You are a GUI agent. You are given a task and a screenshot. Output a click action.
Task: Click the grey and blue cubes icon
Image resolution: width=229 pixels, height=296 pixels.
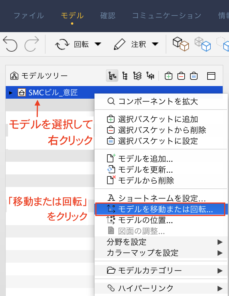click(203, 44)
